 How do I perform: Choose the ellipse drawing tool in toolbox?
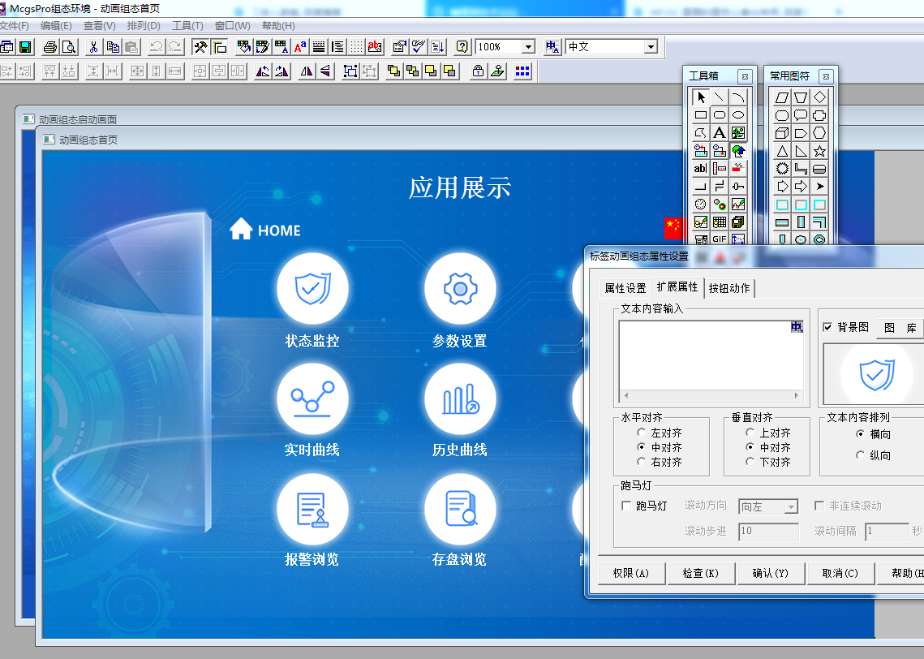(x=737, y=115)
